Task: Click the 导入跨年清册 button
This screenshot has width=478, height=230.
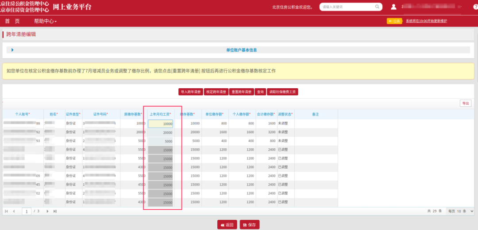Action: [191, 92]
